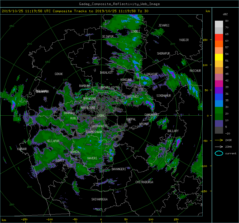Viewport: 239px width, 223px height.
Task: Pick the bright yellow swatch in dBZ scale
Action: click(219, 57)
